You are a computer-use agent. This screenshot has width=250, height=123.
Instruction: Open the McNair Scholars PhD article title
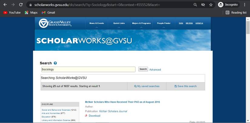122,102
